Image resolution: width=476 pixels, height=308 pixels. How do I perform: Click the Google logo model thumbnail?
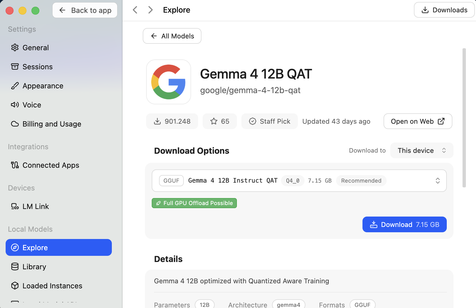coord(169,82)
